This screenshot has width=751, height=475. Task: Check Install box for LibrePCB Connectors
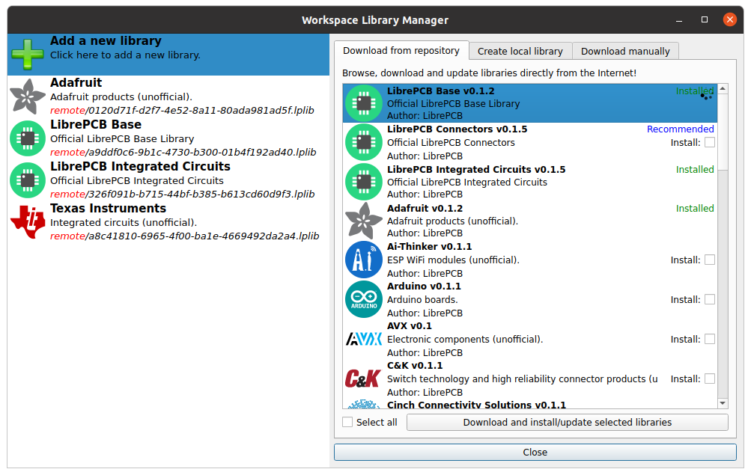coord(710,143)
